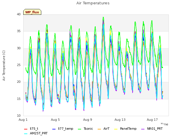Click the Aug 17 x-axis tick label
This screenshot has width=186, height=139.
click(152, 120)
